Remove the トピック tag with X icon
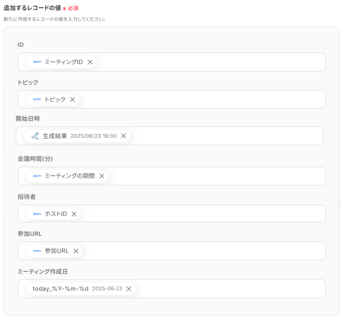 (x=72, y=100)
